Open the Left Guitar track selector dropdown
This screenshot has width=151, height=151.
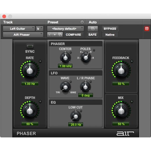click(19, 29)
